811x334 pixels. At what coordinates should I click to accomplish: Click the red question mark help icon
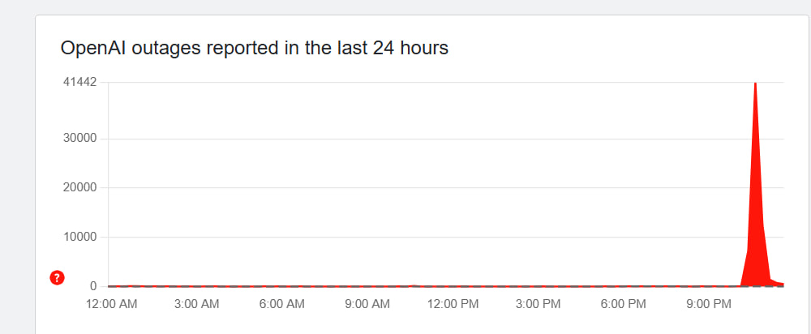[x=57, y=278]
